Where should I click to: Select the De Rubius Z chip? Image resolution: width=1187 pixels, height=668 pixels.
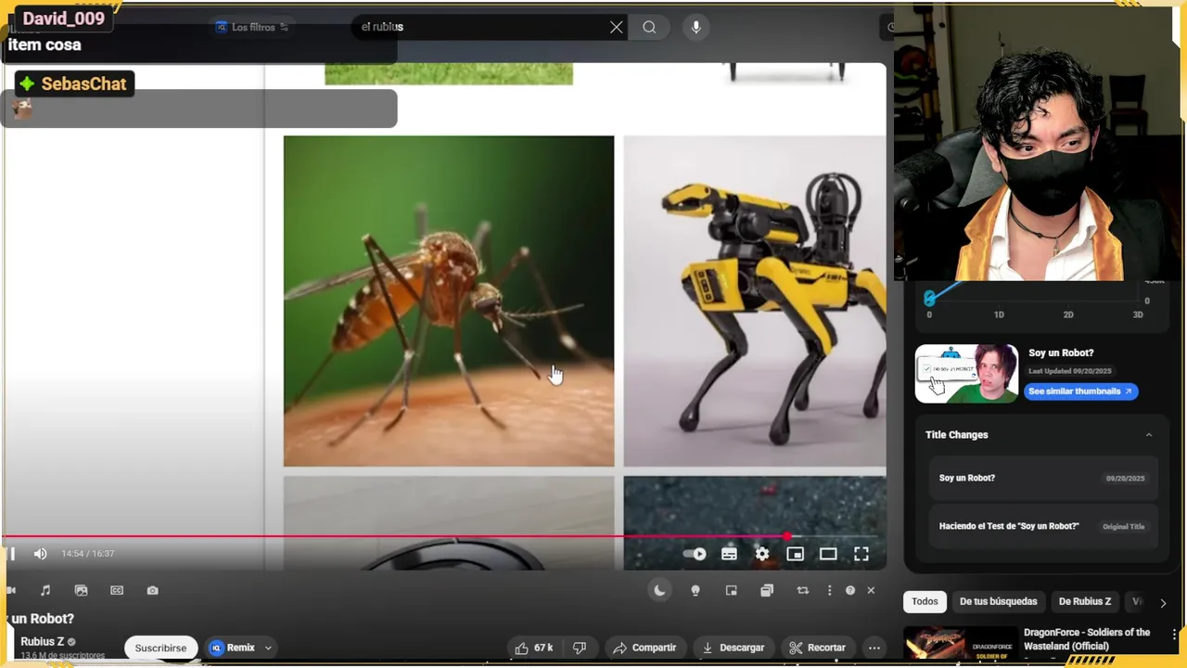pos(1085,601)
